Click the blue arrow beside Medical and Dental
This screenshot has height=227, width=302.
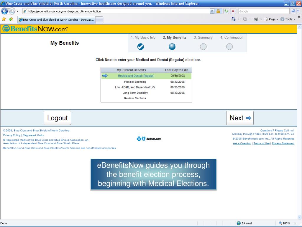click(x=105, y=76)
